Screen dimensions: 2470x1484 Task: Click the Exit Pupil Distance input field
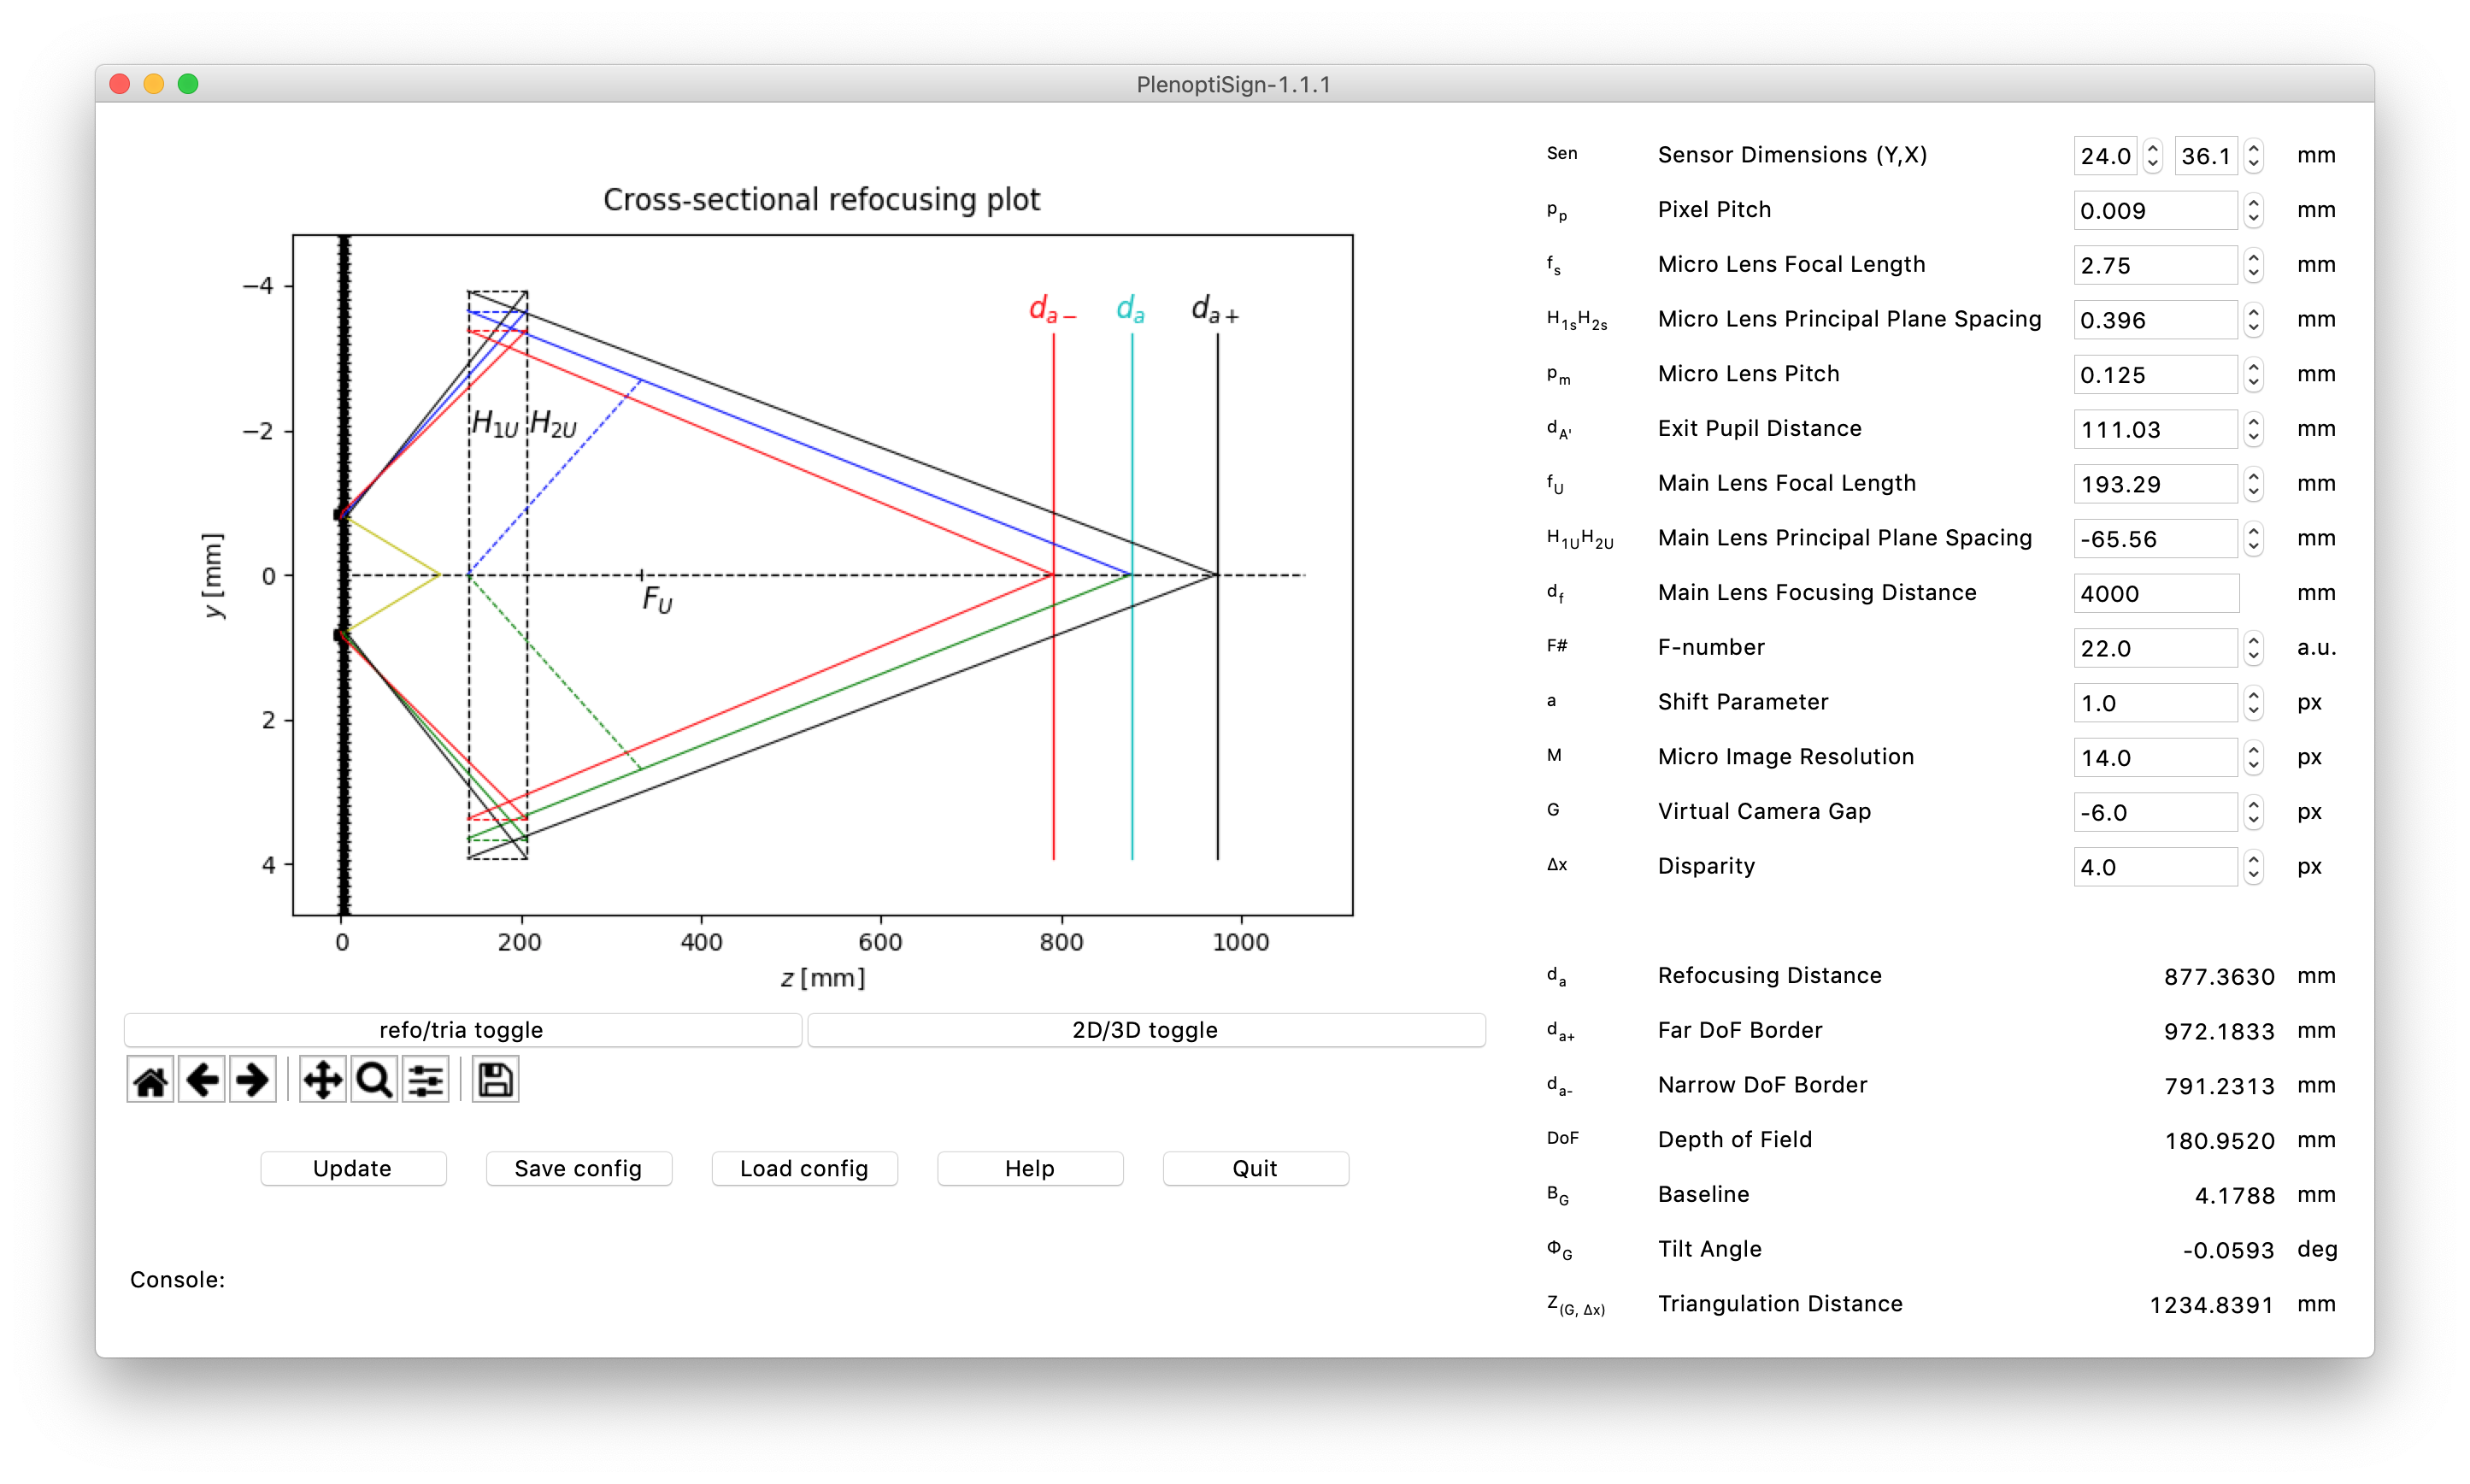2154,429
